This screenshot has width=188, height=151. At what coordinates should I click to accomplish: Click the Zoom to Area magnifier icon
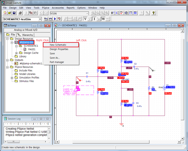point(102,13)
